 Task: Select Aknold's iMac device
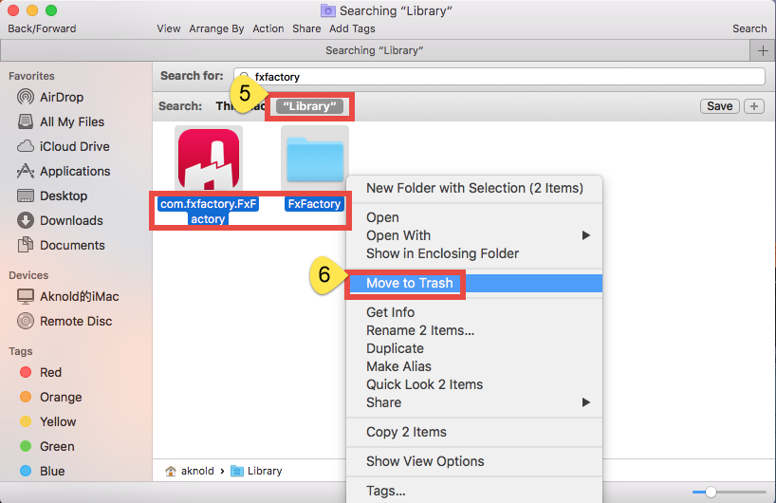tap(67, 296)
